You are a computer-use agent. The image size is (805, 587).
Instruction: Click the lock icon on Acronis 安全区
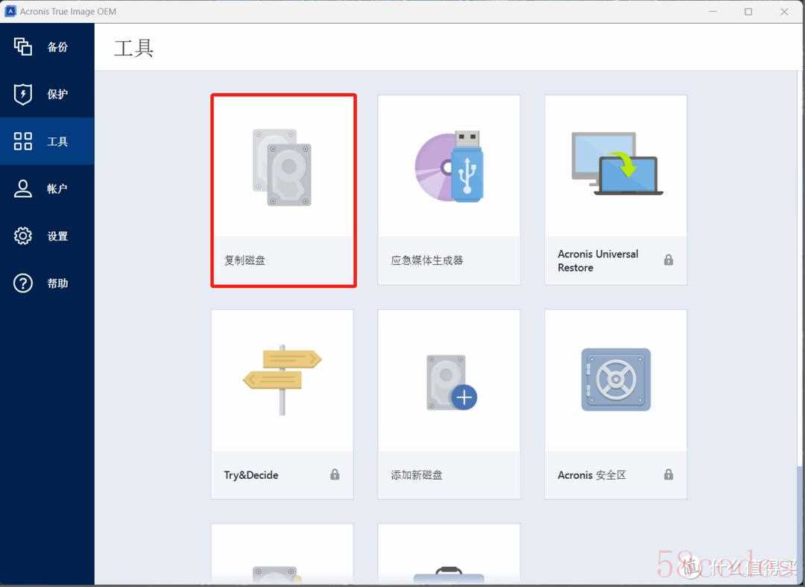click(669, 474)
